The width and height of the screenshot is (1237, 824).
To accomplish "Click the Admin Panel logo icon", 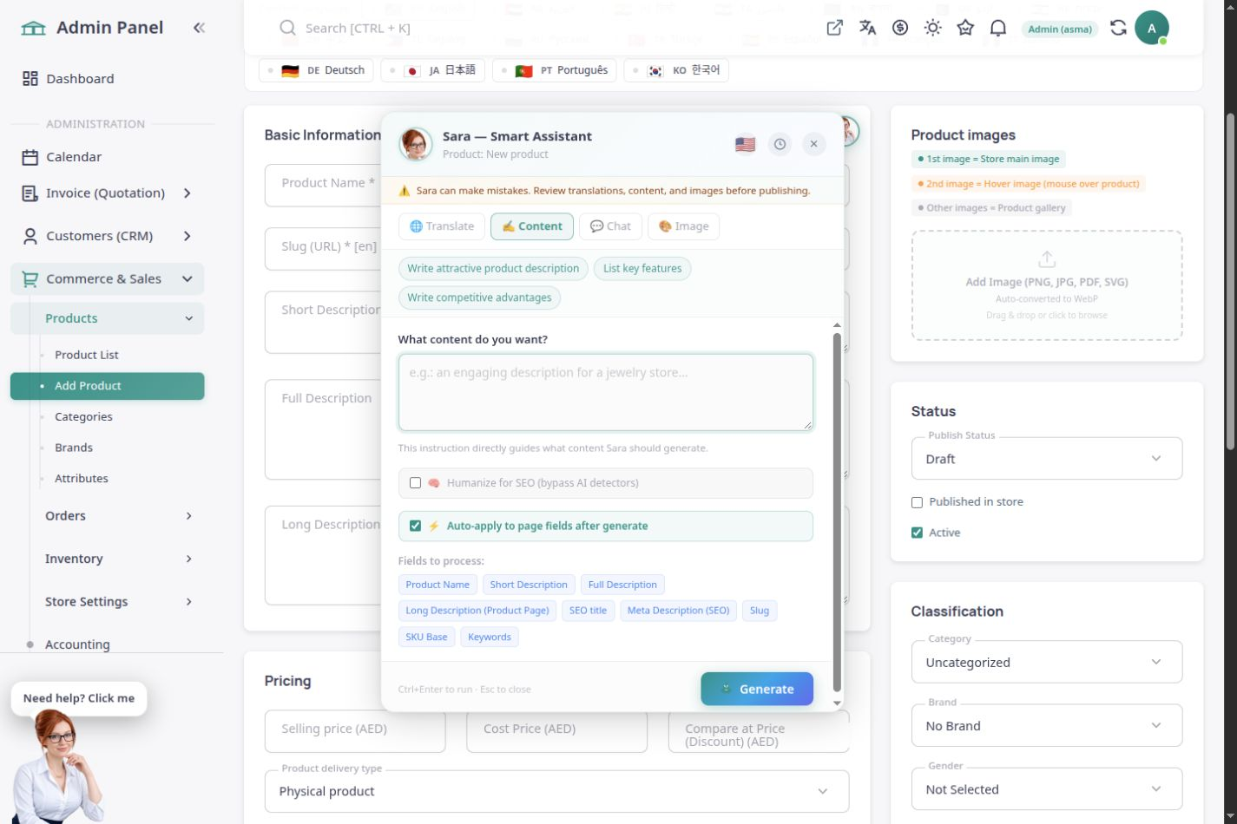I will click(x=33, y=28).
